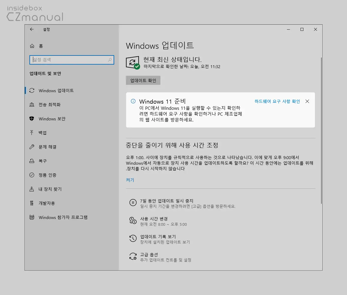This screenshot has height=295, width=347.
Task: Click the Windows 11 준비 title
Action: (162, 101)
